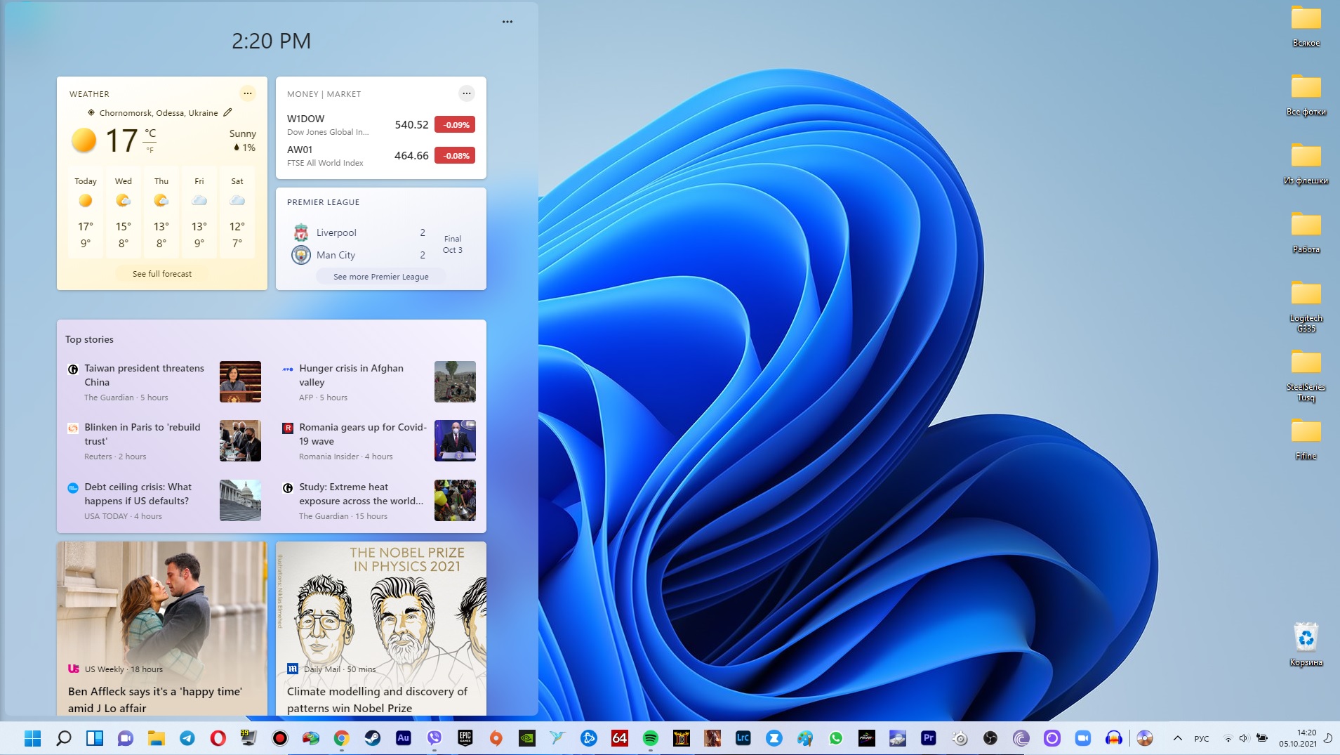Click the edit location pencil icon

[x=227, y=112]
